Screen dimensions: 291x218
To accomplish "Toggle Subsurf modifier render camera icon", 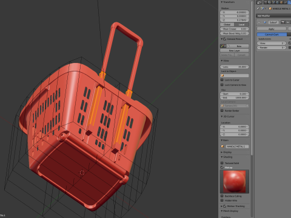I will click(283, 22).
